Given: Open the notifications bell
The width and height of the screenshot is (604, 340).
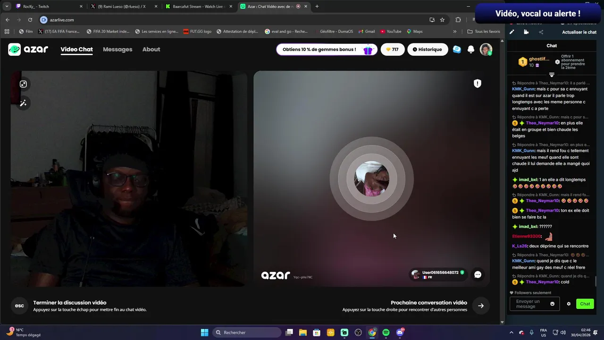Looking at the screenshot, I should click(470, 49).
